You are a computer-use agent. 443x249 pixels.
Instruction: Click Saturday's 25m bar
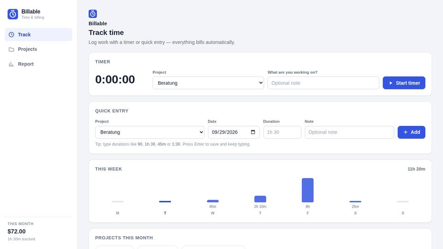click(x=355, y=202)
